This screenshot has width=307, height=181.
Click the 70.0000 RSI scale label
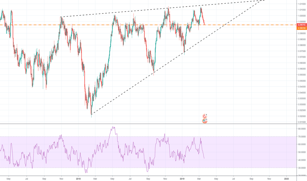(302, 137)
